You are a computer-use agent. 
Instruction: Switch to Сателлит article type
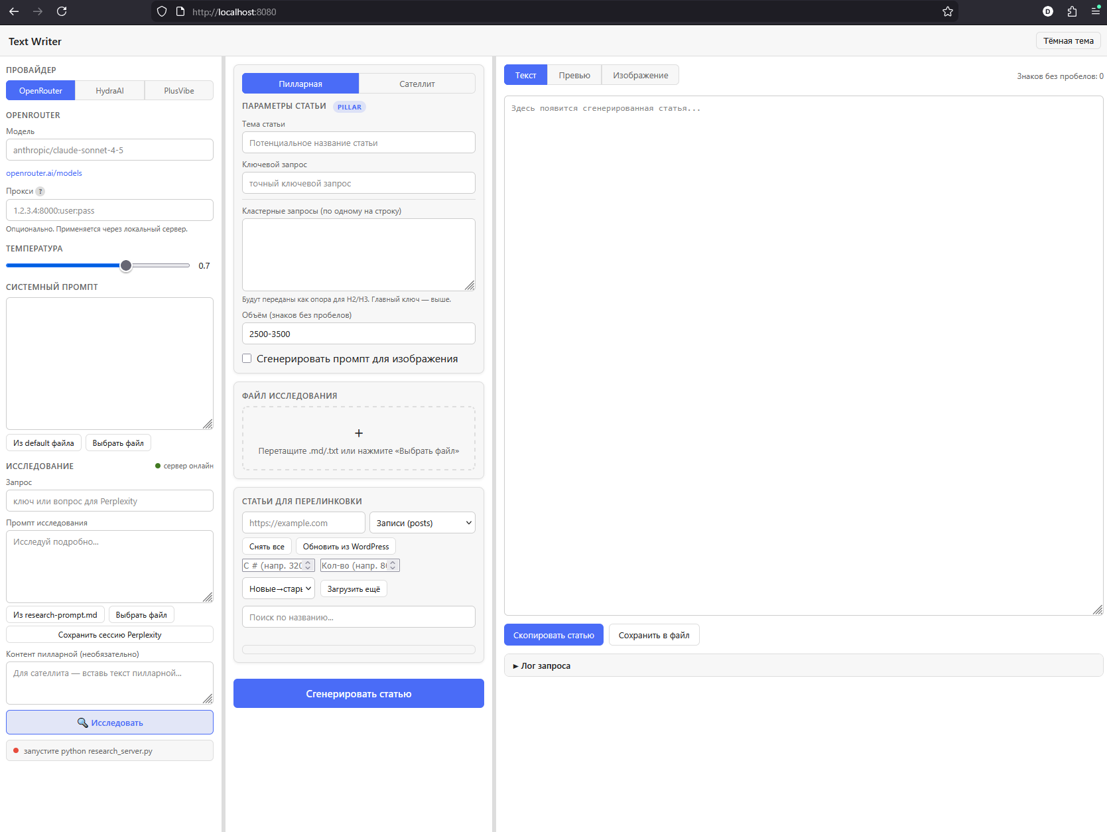point(417,84)
